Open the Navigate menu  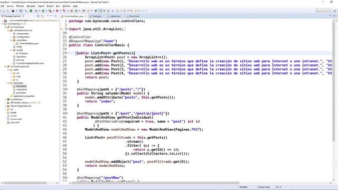click(31, 6)
